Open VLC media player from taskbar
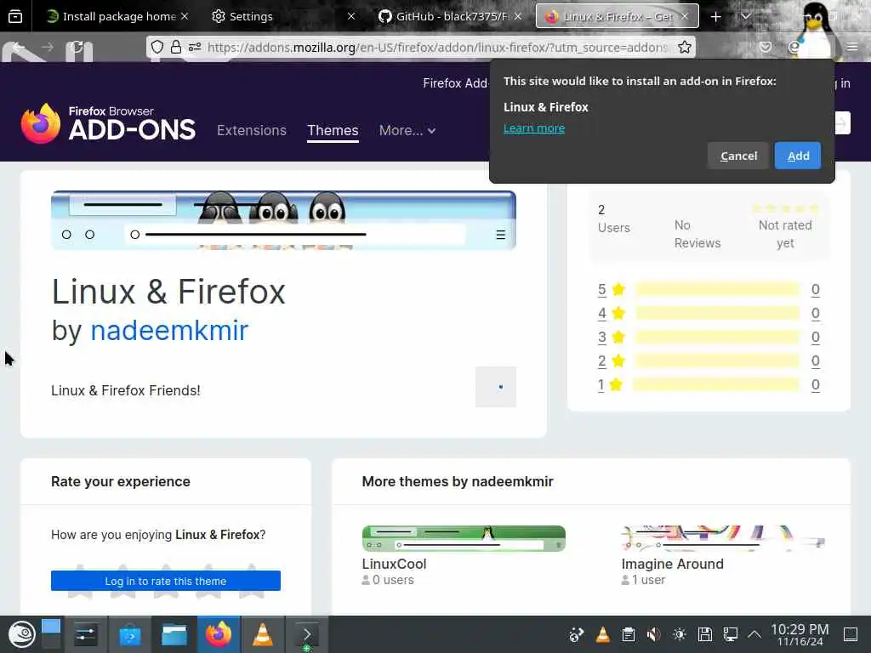The height and width of the screenshot is (653, 871). pos(263,634)
